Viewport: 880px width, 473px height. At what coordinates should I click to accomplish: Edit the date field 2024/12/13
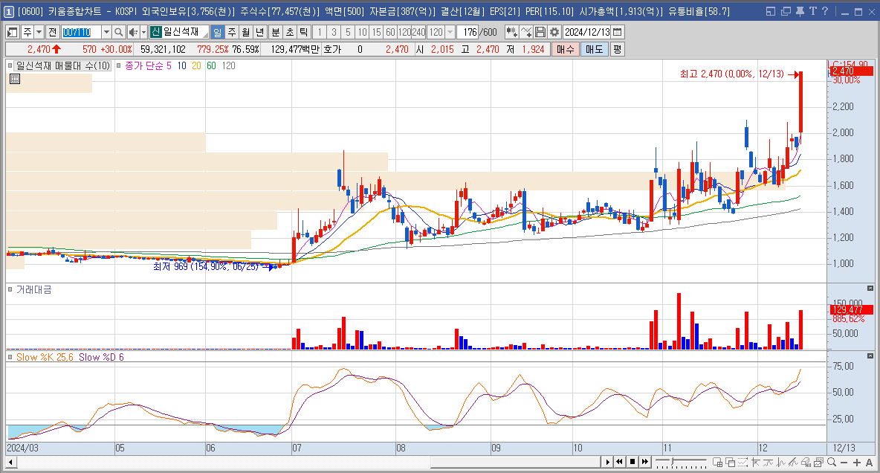(x=587, y=33)
